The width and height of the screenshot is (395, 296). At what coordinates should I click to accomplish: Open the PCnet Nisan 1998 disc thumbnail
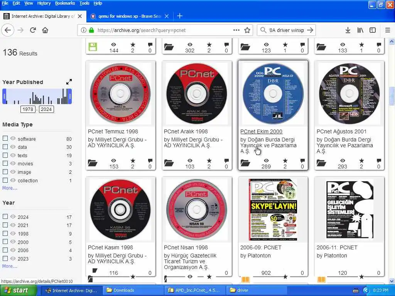[x=197, y=209]
